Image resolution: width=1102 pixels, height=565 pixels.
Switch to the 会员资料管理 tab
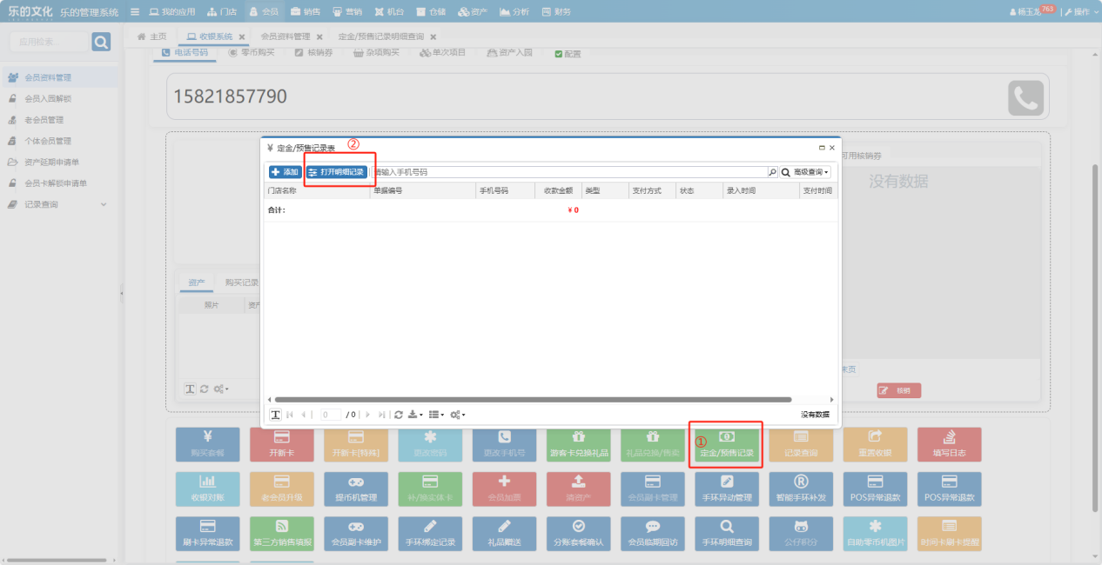coord(286,37)
